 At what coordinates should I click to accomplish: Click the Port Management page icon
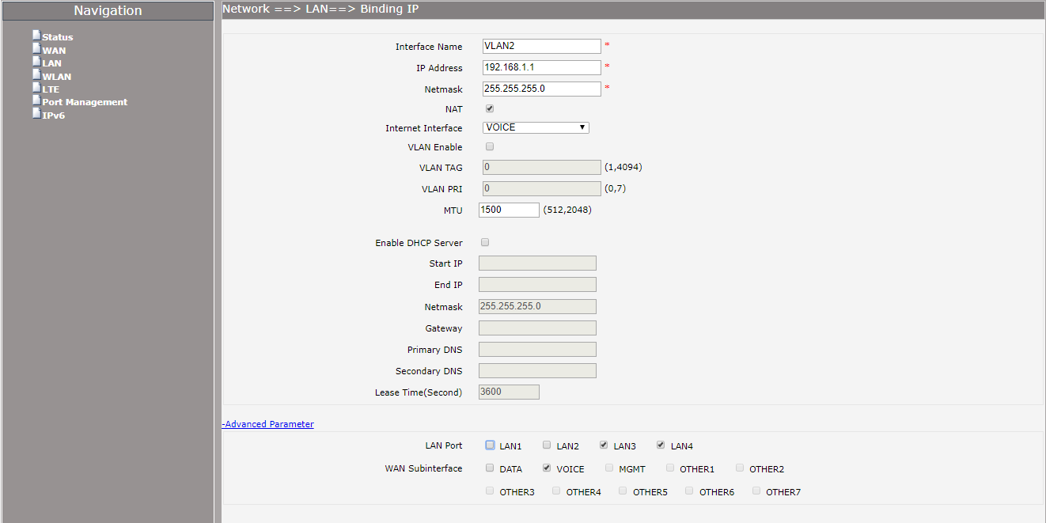(x=36, y=100)
